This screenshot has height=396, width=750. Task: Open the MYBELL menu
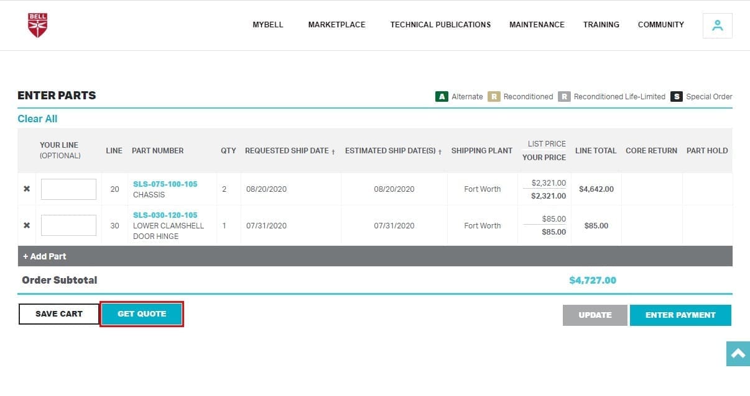(267, 25)
